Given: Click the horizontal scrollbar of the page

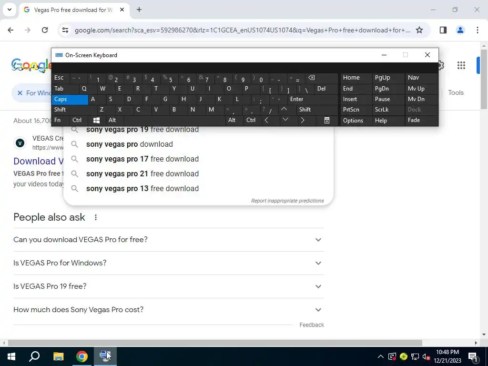Looking at the screenshot, I should (215, 343).
